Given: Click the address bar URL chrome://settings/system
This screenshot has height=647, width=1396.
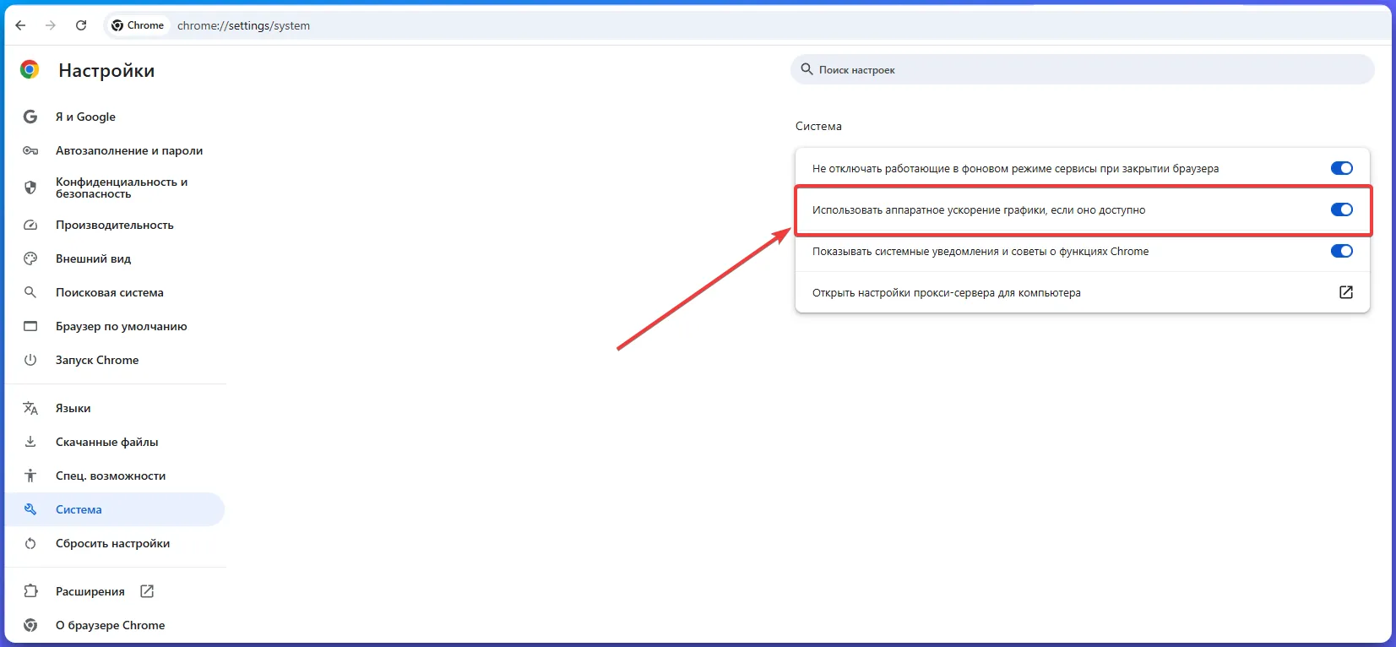Looking at the screenshot, I should point(243,25).
